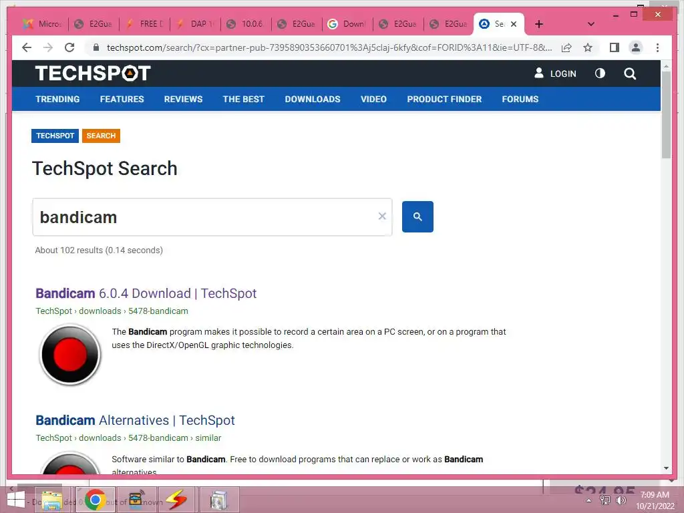
Task: Open the REVIEWS menu
Action: click(x=183, y=99)
